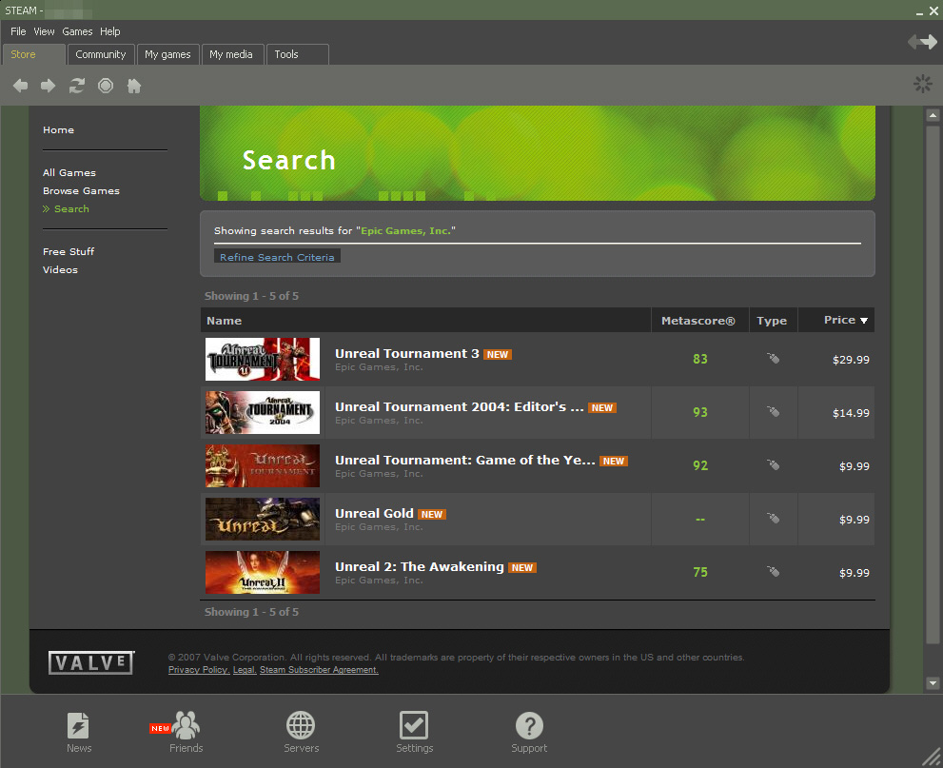943x768 pixels.
Task: Open the View menu
Action: point(44,31)
